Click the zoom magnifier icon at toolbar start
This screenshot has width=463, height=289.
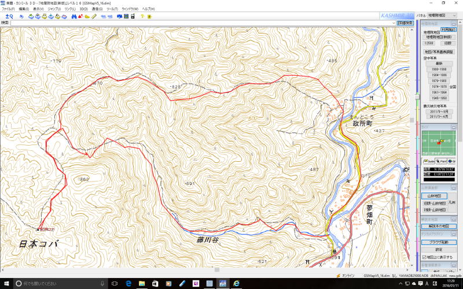click(9, 16)
